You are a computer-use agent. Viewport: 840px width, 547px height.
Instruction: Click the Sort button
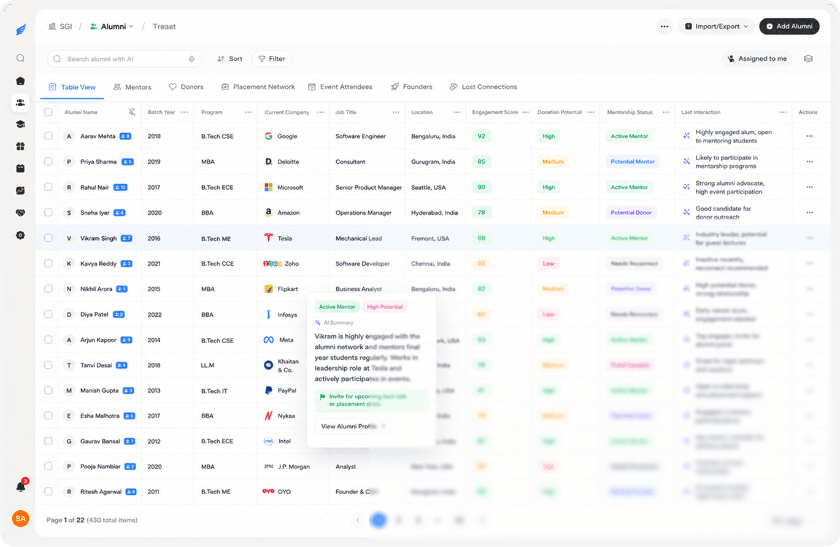point(229,59)
